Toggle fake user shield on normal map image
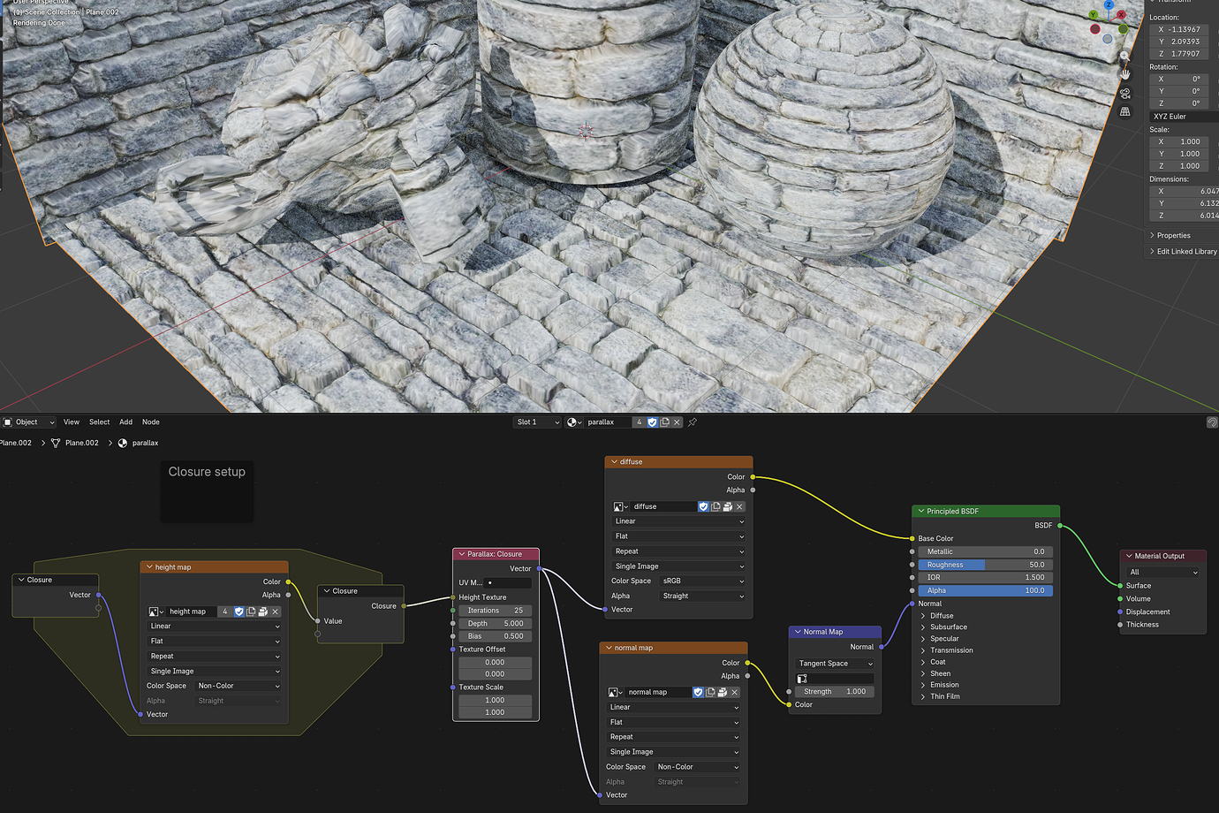The image size is (1219, 813). pos(698,692)
